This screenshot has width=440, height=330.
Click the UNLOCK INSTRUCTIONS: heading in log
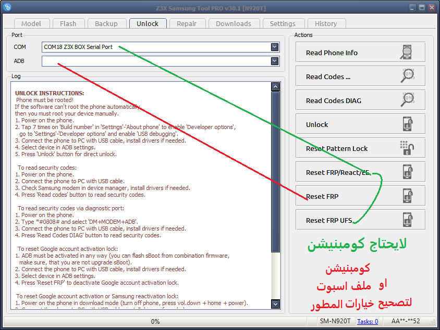[50, 93]
